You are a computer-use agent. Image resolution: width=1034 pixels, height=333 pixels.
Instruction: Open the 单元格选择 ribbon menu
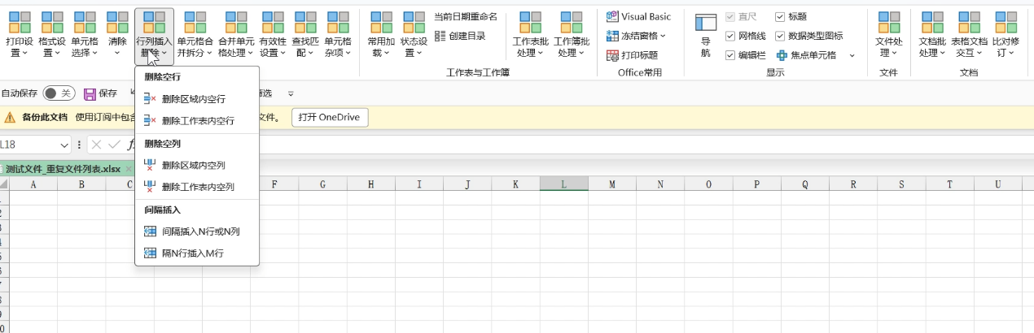pyautogui.click(x=85, y=34)
